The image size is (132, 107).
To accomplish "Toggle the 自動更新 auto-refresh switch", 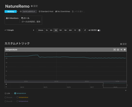I will point(99,30).
